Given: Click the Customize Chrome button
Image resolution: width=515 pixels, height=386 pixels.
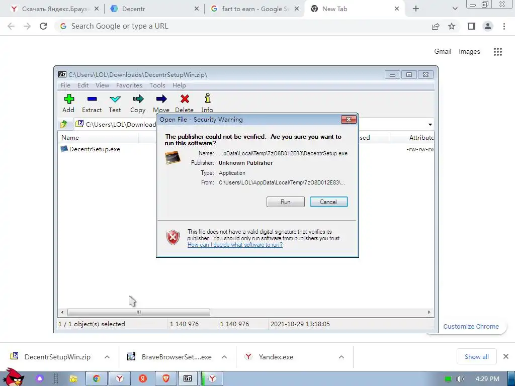Looking at the screenshot, I should click(x=471, y=327).
